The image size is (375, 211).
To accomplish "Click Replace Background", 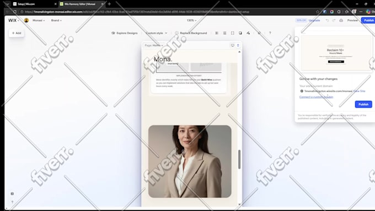I will click(x=191, y=33).
